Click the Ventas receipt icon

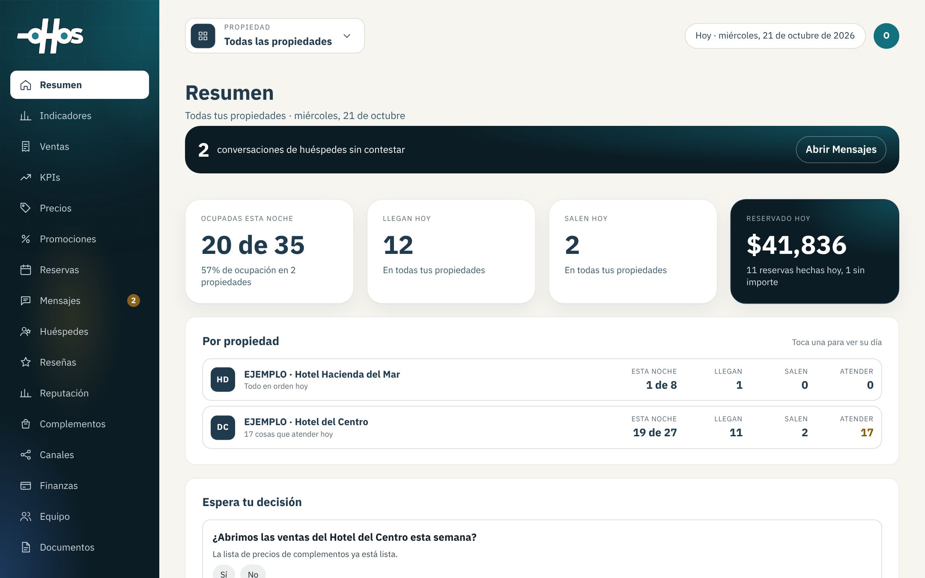click(26, 146)
